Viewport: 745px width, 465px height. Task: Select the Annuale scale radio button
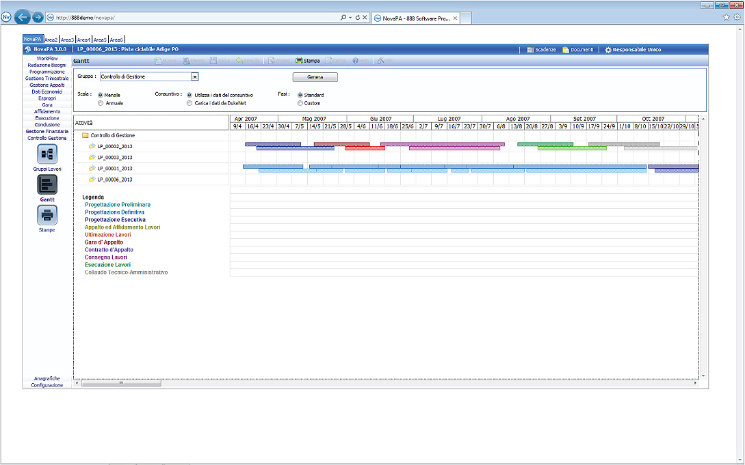click(101, 103)
